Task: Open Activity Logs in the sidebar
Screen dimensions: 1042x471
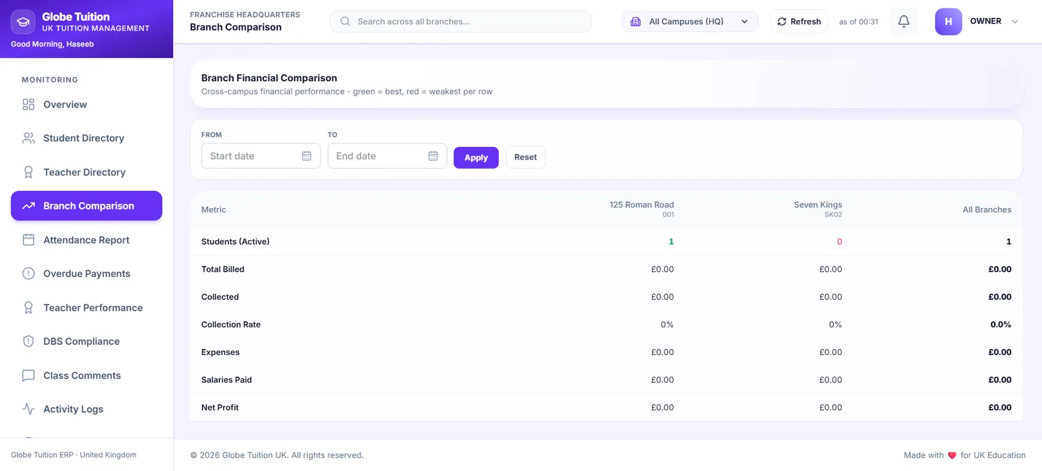Action: click(x=87, y=409)
